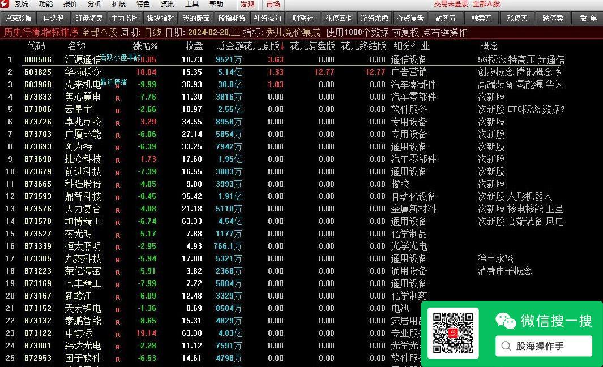Switch to the 市场 tab
The height and width of the screenshot is (367, 603).
[x=273, y=4]
